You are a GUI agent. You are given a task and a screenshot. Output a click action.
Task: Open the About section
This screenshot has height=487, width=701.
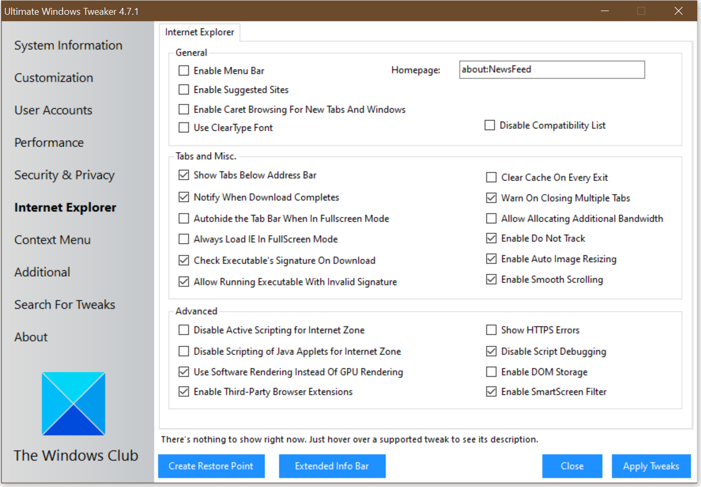[x=31, y=337]
